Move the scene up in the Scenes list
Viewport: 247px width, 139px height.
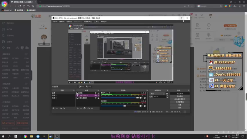pos(61,108)
